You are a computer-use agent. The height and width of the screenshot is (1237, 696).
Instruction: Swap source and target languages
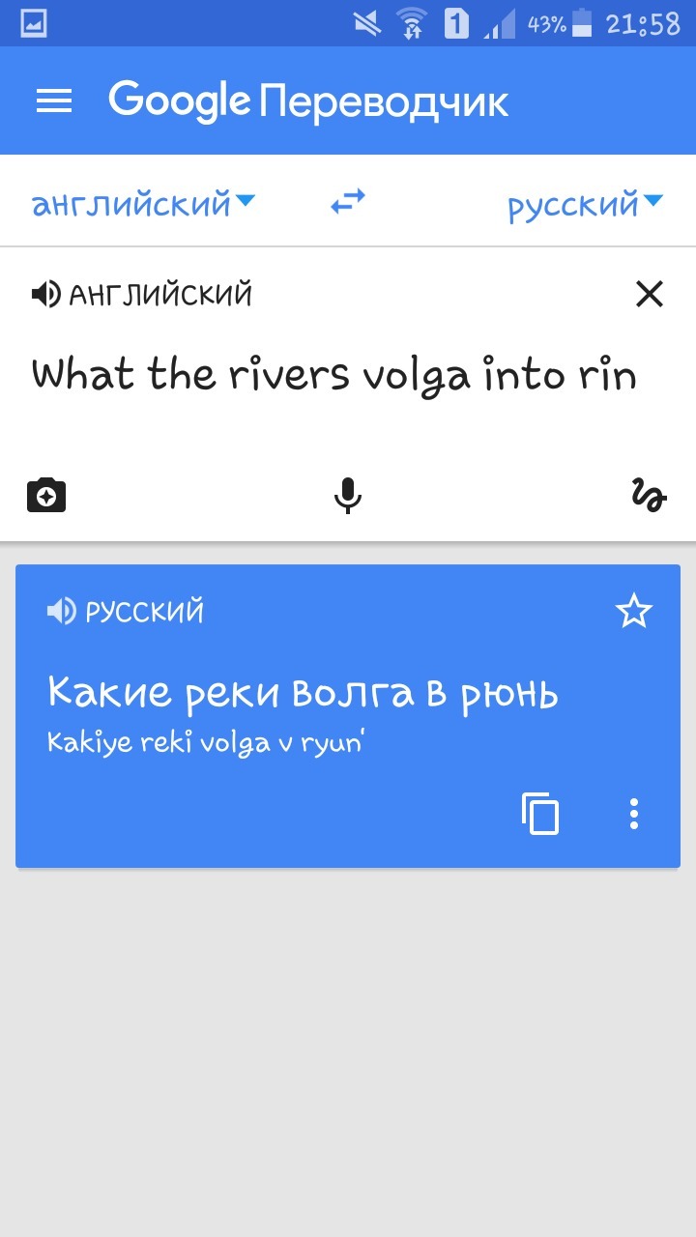(x=348, y=202)
